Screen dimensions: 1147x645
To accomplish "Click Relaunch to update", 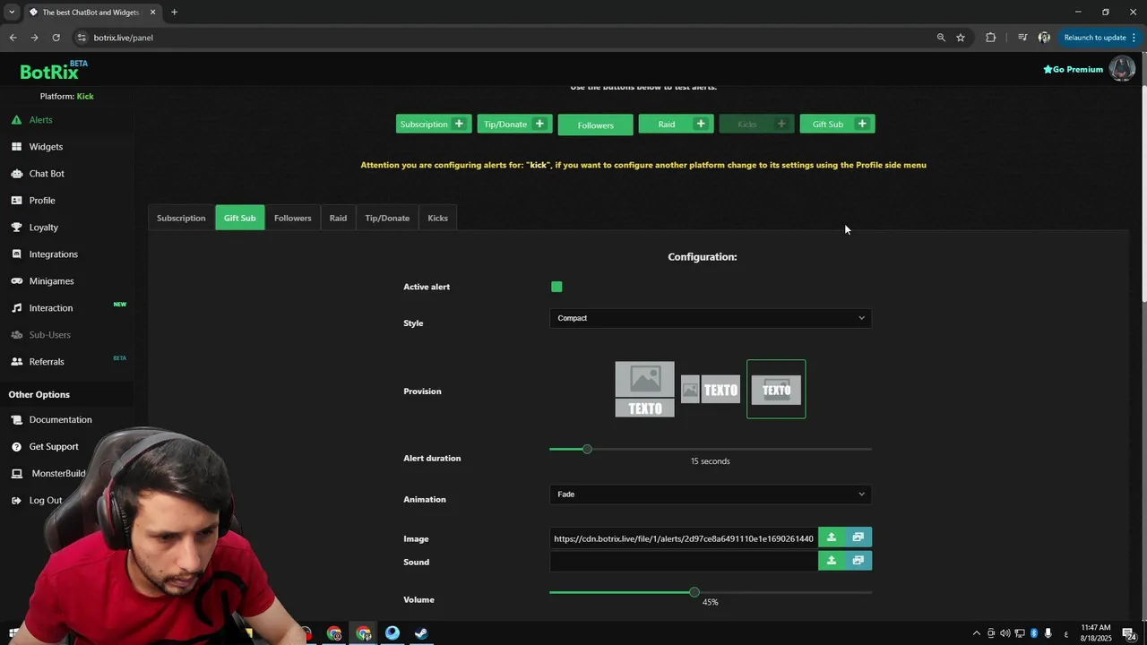I will click(x=1095, y=38).
